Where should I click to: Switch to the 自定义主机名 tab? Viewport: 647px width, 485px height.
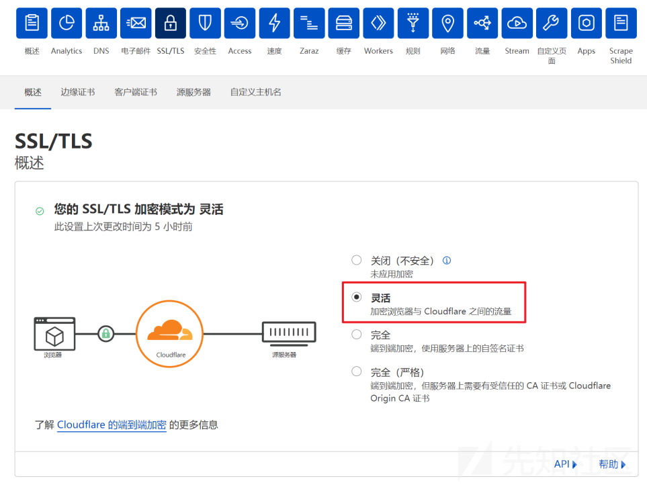[x=255, y=93]
